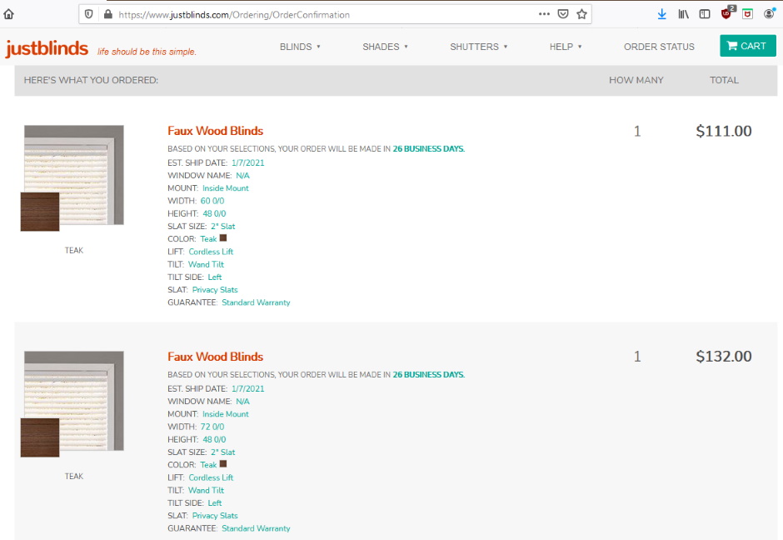Click the shopping cart icon in CART button
The image size is (783, 540).
click(x=732, y=46)
